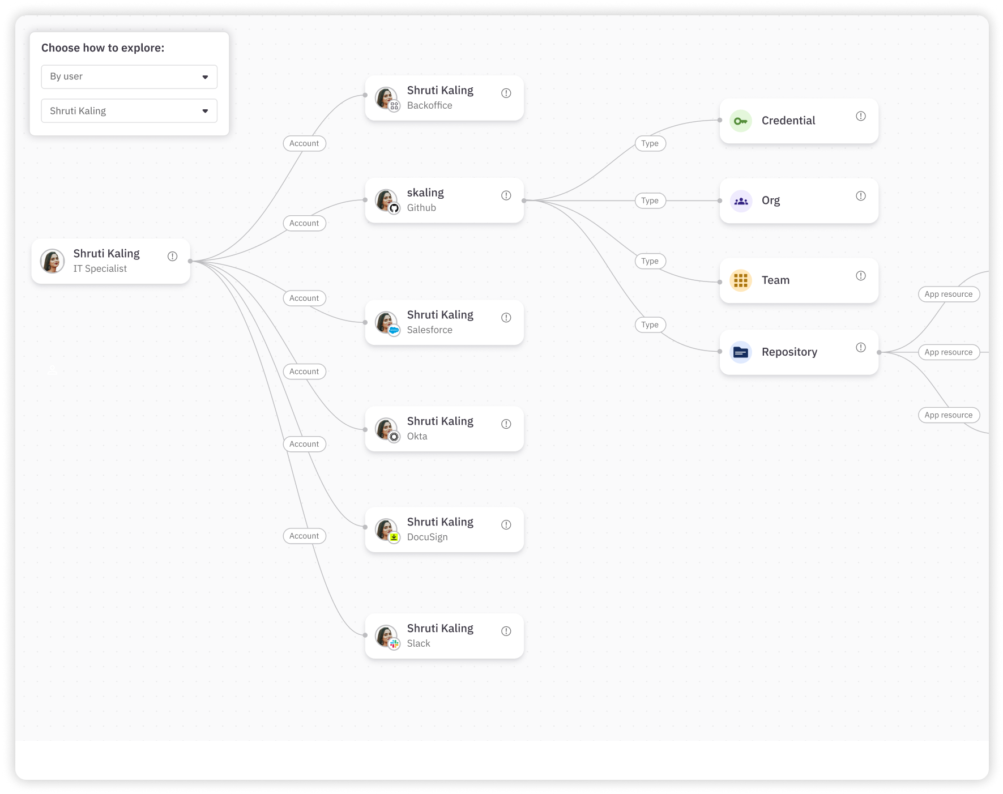Click the Salesforce cloud icon
This screenshot has width=1003, height=794.
pos(395,330)
